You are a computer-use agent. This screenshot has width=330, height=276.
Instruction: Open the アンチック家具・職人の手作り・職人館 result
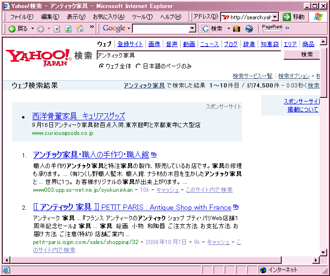[x=91, y=155]
